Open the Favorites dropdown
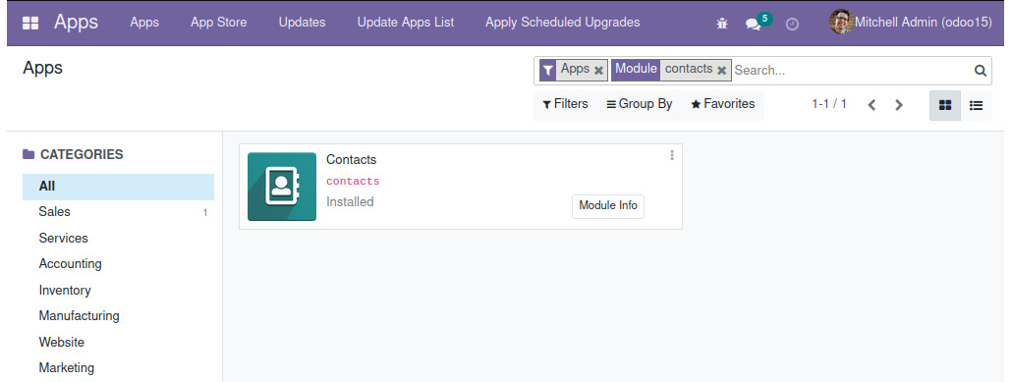 click(x=723, y=104)
